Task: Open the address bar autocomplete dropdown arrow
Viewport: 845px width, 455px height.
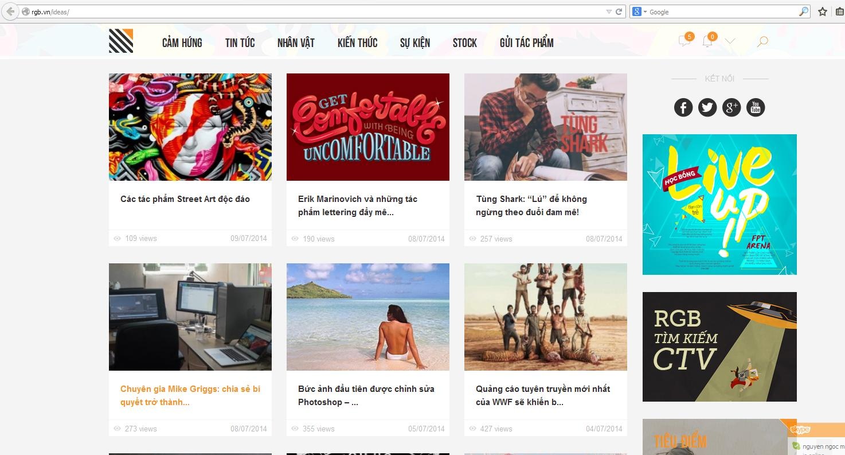Action: (x=609, y=11)
